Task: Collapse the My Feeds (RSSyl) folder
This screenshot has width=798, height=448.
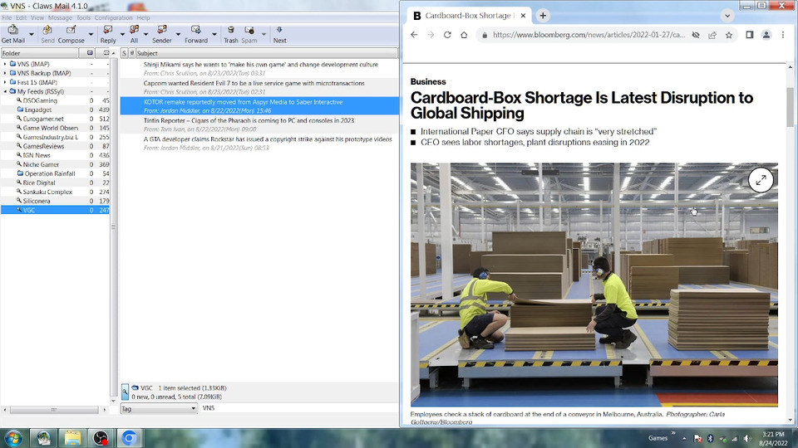Action: click(x=5, y=91)
